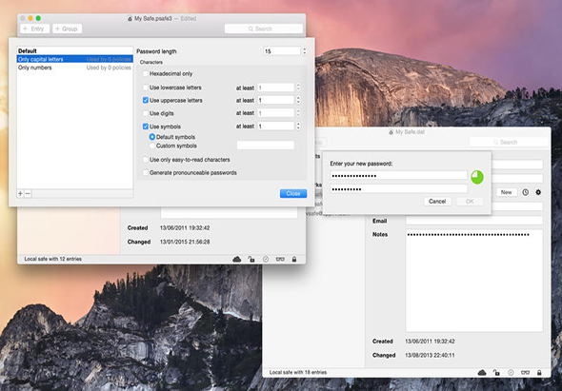Click the + Entry toolbar button
The height and width of the screenshot is (391, 562).
[x=34, y=29]
